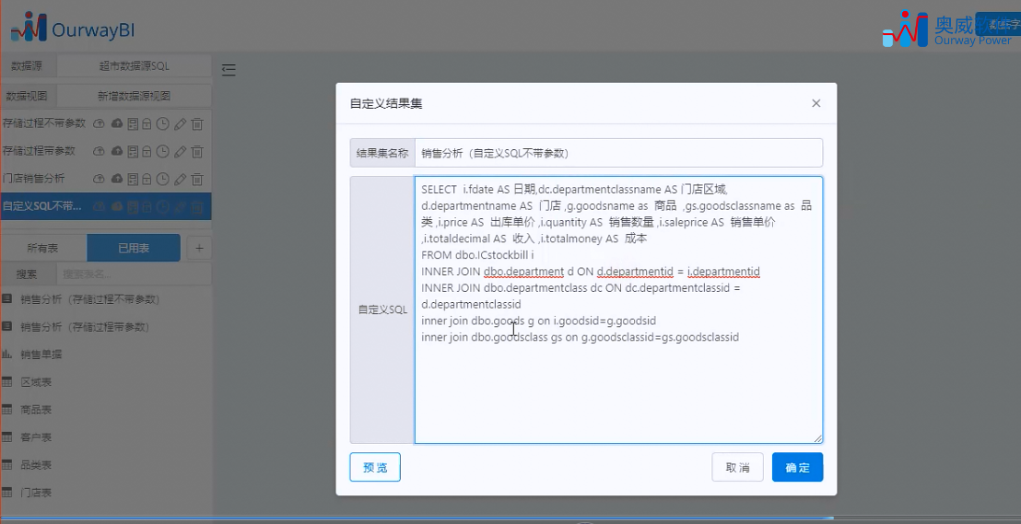This screenshot has width=1021, height=524.
Task: Click lock icon for 存储过程带参数
Action: click(x=147, y=151)
